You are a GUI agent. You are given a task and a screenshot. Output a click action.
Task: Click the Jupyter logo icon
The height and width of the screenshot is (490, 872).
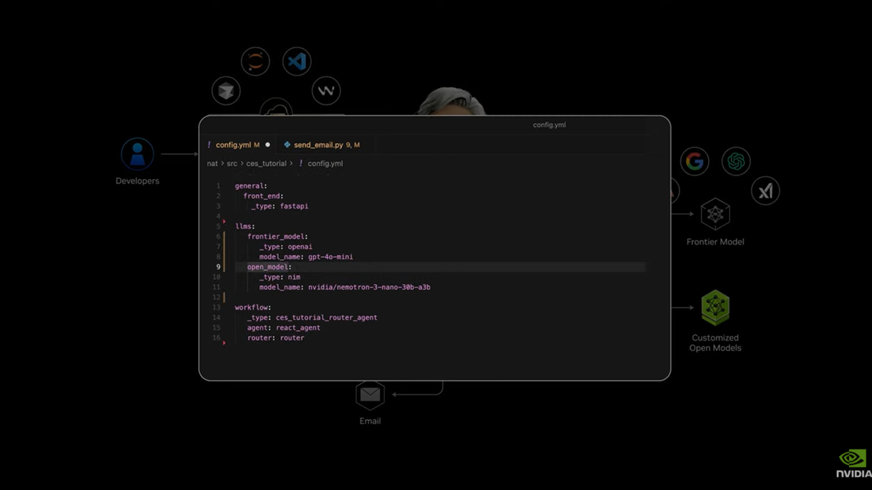pyautogui.click(x=255, y=61)
